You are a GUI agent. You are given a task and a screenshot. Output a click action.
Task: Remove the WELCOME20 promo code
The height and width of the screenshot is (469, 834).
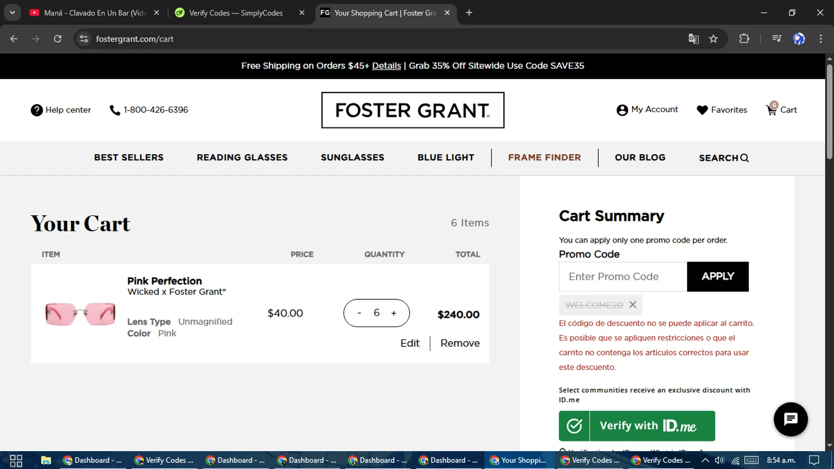[633, 305]
